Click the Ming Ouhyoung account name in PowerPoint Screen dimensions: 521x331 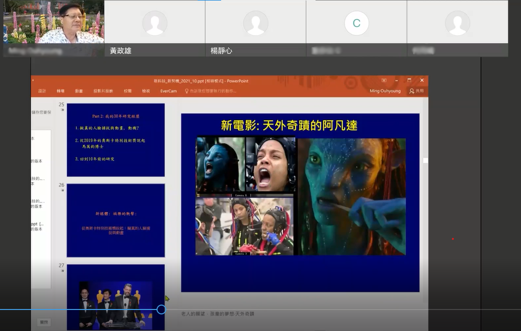(x=385, y=91)
